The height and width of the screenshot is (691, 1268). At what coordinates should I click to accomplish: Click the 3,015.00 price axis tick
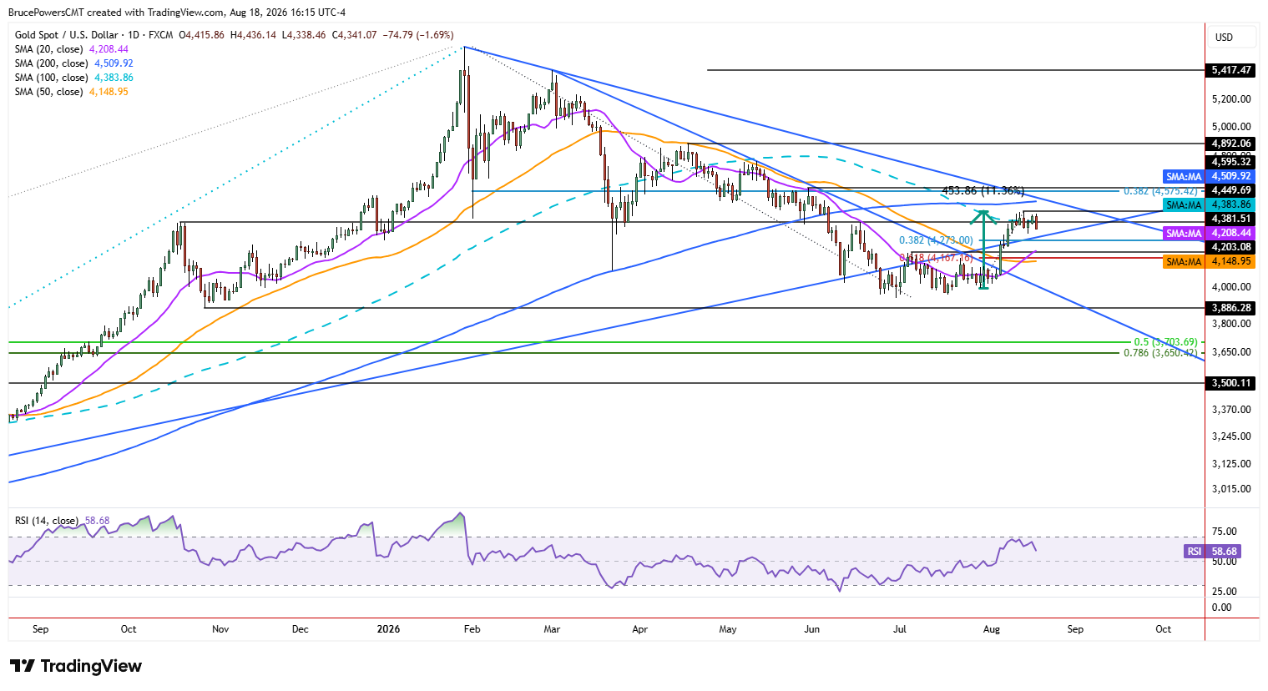tap(1232, 489)
